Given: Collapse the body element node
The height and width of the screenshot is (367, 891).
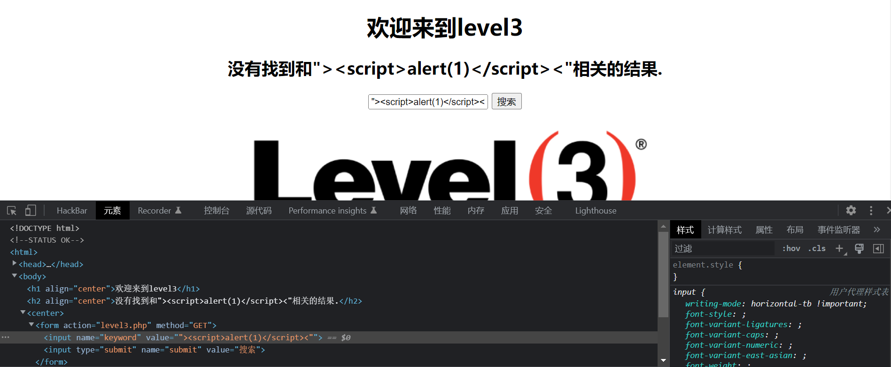Looking at the screenshot, I should (15, 276).
